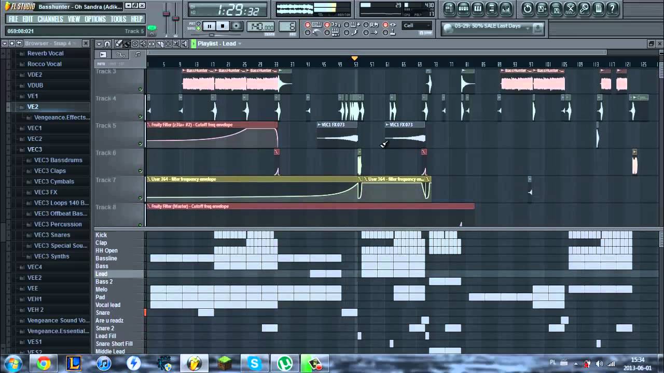This screenshot has height=373, width=664.
Task: Expand the VEC1 folder in browser
Action: [35, 128]
